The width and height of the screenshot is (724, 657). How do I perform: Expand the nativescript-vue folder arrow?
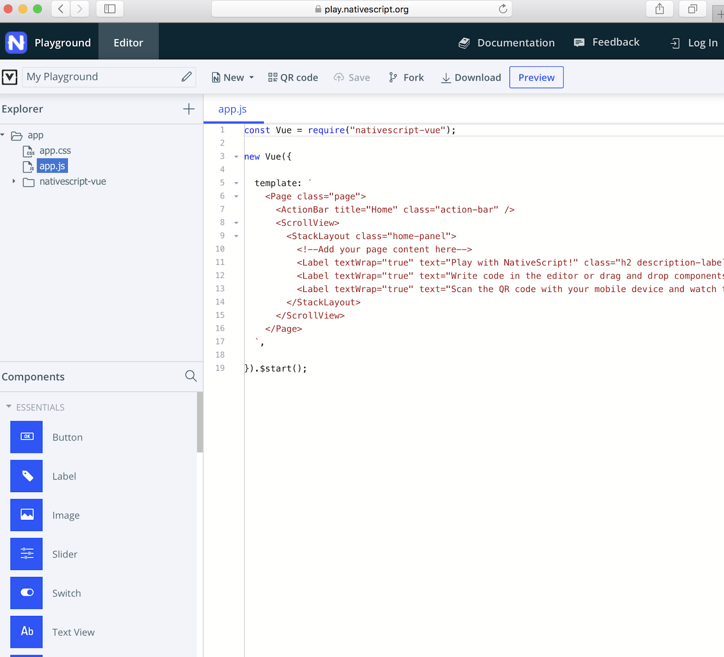[x=14, y=181]
